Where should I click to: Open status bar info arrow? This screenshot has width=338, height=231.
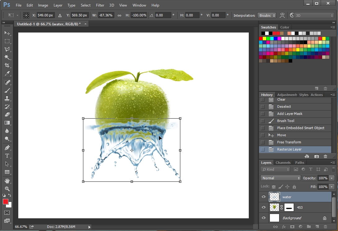click(89, 227)
